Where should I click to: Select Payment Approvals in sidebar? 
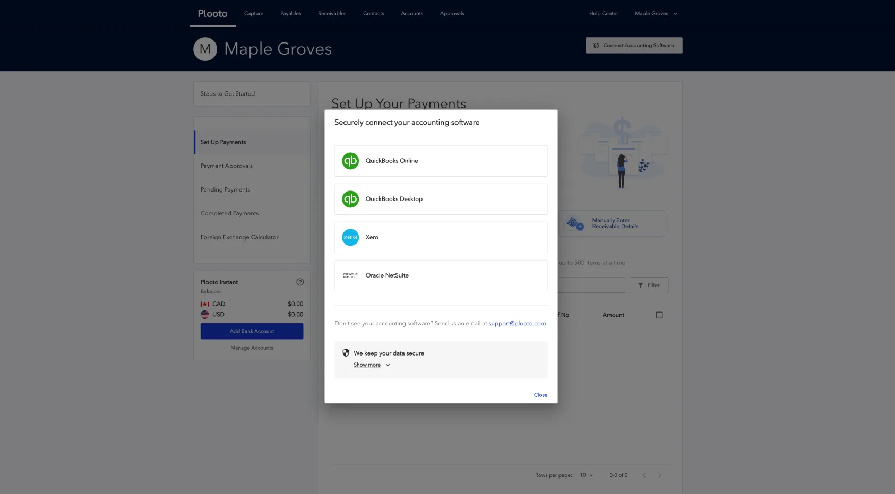click(252, 166)
